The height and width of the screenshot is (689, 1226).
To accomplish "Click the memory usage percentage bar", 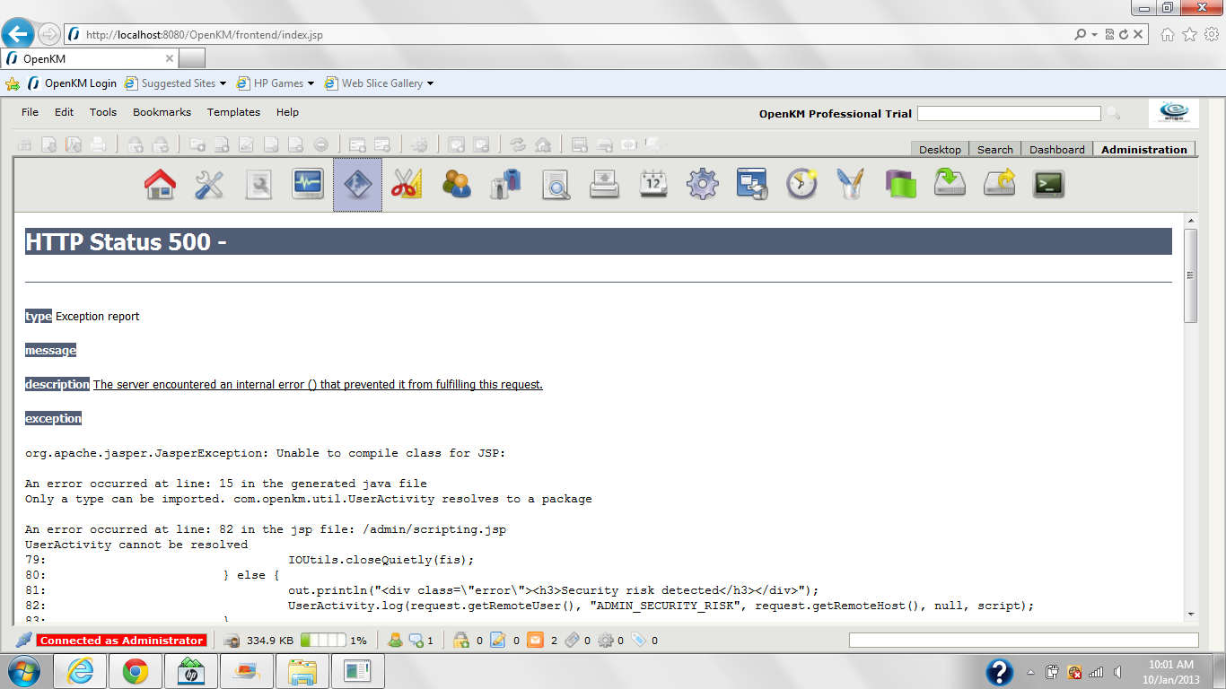I will 323,640.
